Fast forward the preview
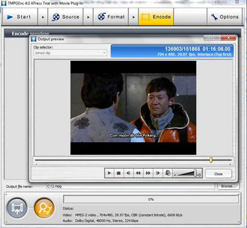This screenshot has height=228, width=247. pos(148,173)
